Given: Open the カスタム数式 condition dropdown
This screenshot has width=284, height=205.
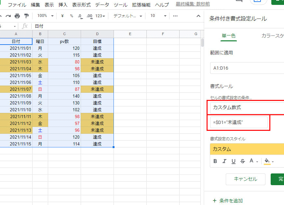Looking at the screenshot, I should pyautogui.click(x=247, y=107).
